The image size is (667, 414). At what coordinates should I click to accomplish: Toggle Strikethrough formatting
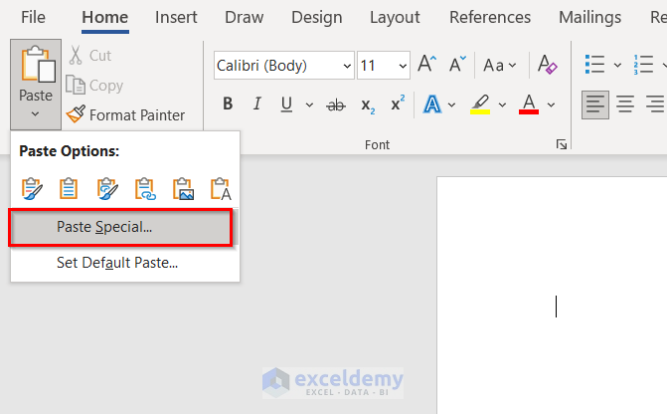tap(336, 104)
